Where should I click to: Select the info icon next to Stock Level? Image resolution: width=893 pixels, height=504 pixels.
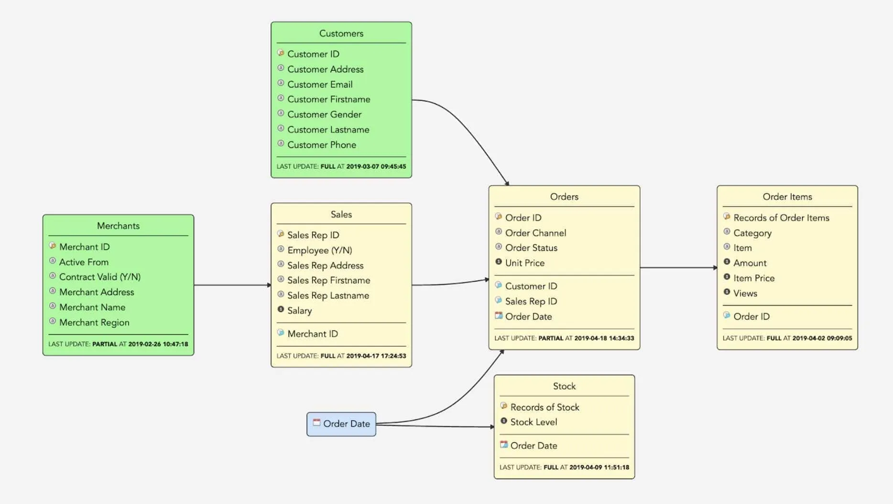point(503,421)
